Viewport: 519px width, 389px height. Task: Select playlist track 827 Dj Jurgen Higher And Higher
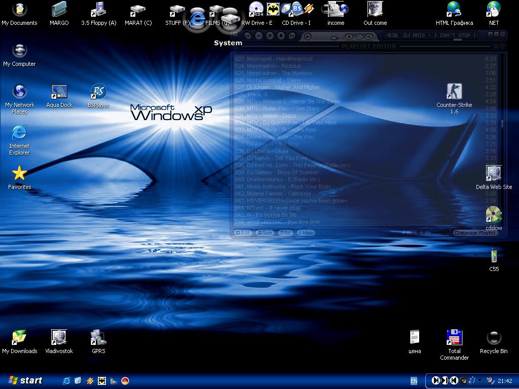(365, 87)
